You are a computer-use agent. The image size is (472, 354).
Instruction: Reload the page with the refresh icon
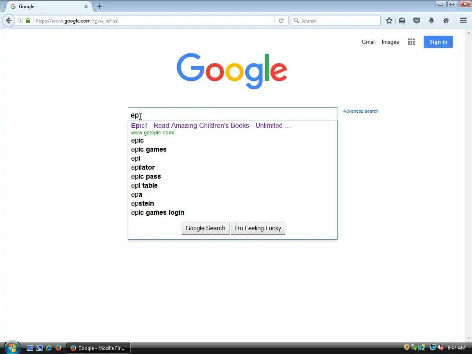click(281, 20)
